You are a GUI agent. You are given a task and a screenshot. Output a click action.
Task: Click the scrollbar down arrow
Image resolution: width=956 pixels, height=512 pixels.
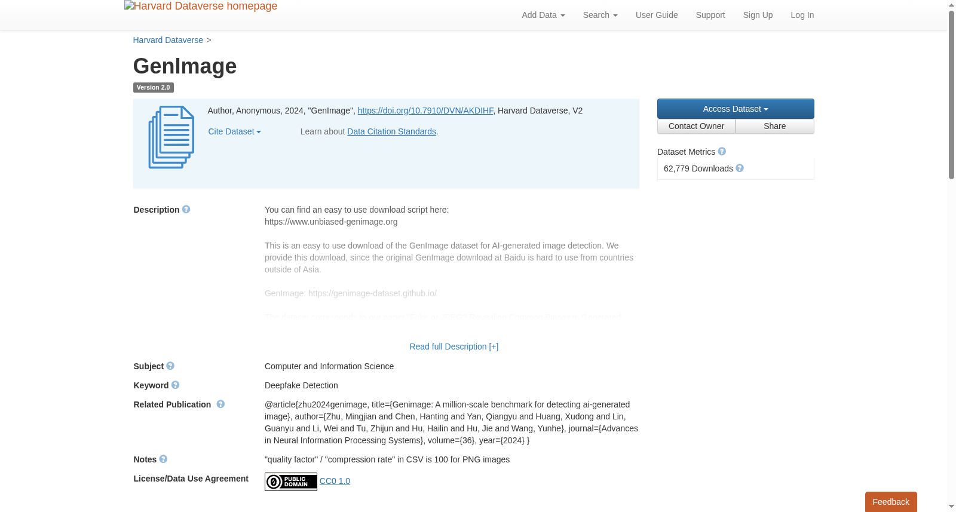[951, 507]
